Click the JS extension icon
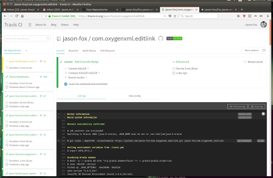Image resolution: width=273 pixels, height=178 pixels. point(255,16)
